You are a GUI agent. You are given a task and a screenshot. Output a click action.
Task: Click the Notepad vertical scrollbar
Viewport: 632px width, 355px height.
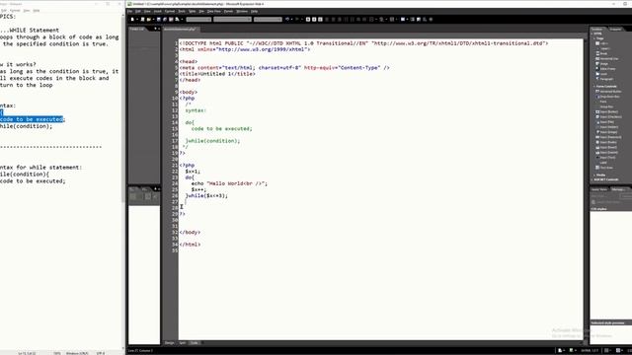(122, 181)
